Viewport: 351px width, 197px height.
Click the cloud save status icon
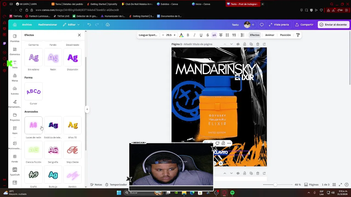[x=108, y=25]
